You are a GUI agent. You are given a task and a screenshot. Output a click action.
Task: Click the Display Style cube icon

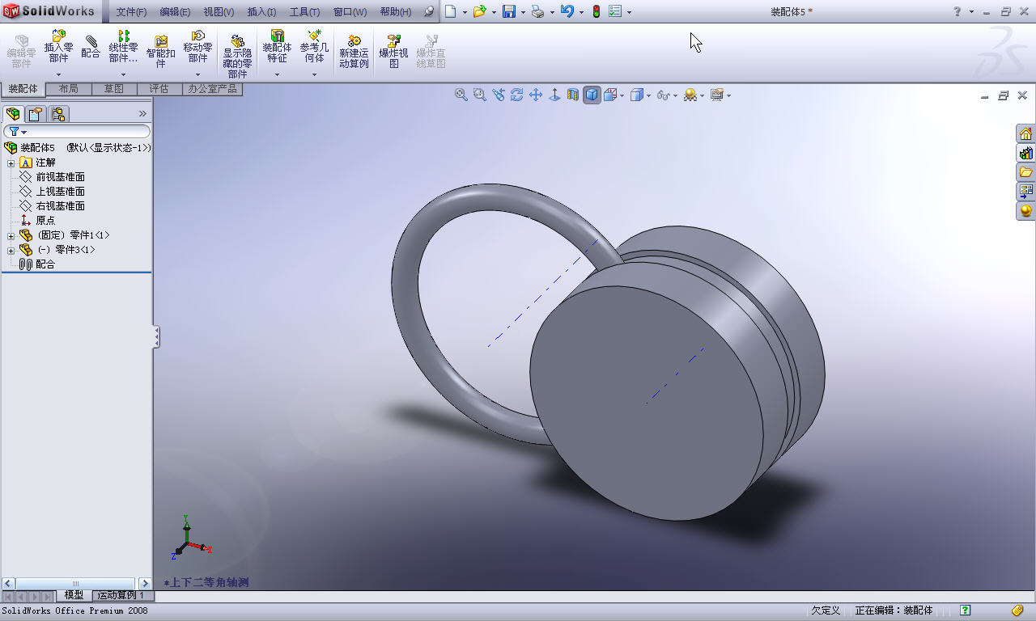(637, 95)
